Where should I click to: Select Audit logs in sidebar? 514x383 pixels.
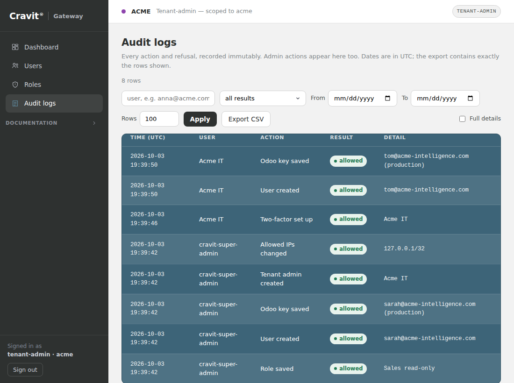click(x=54, y=104)
